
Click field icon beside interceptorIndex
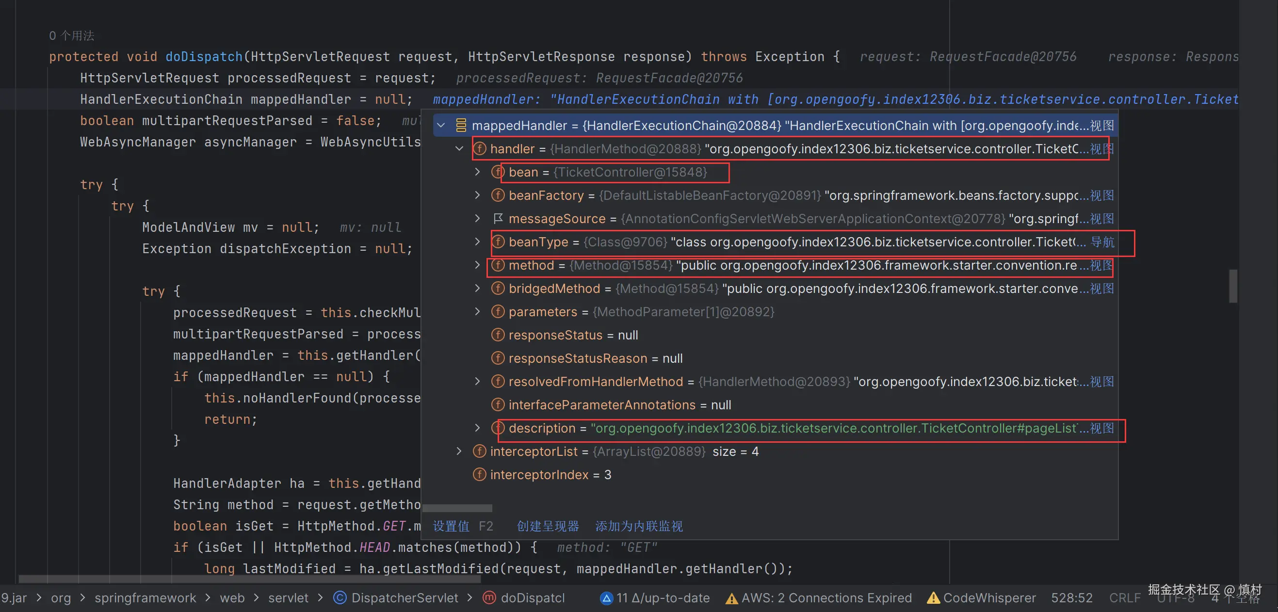coord(479,475)
